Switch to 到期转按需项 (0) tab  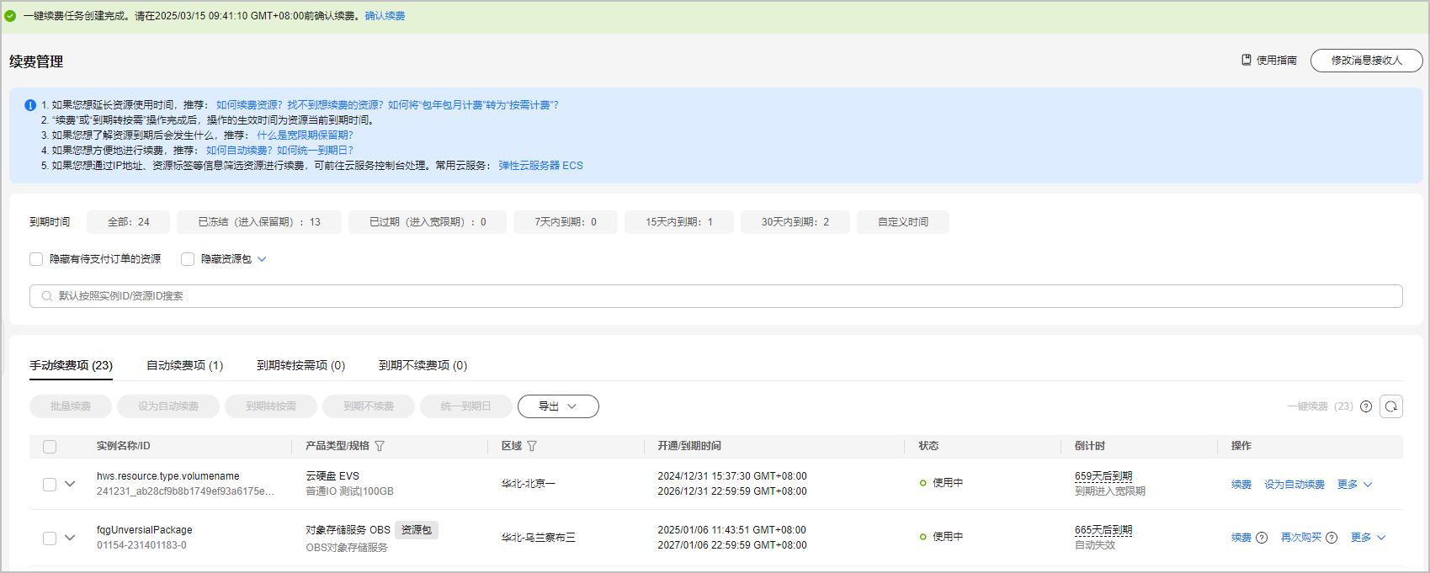tap(300, 365)
